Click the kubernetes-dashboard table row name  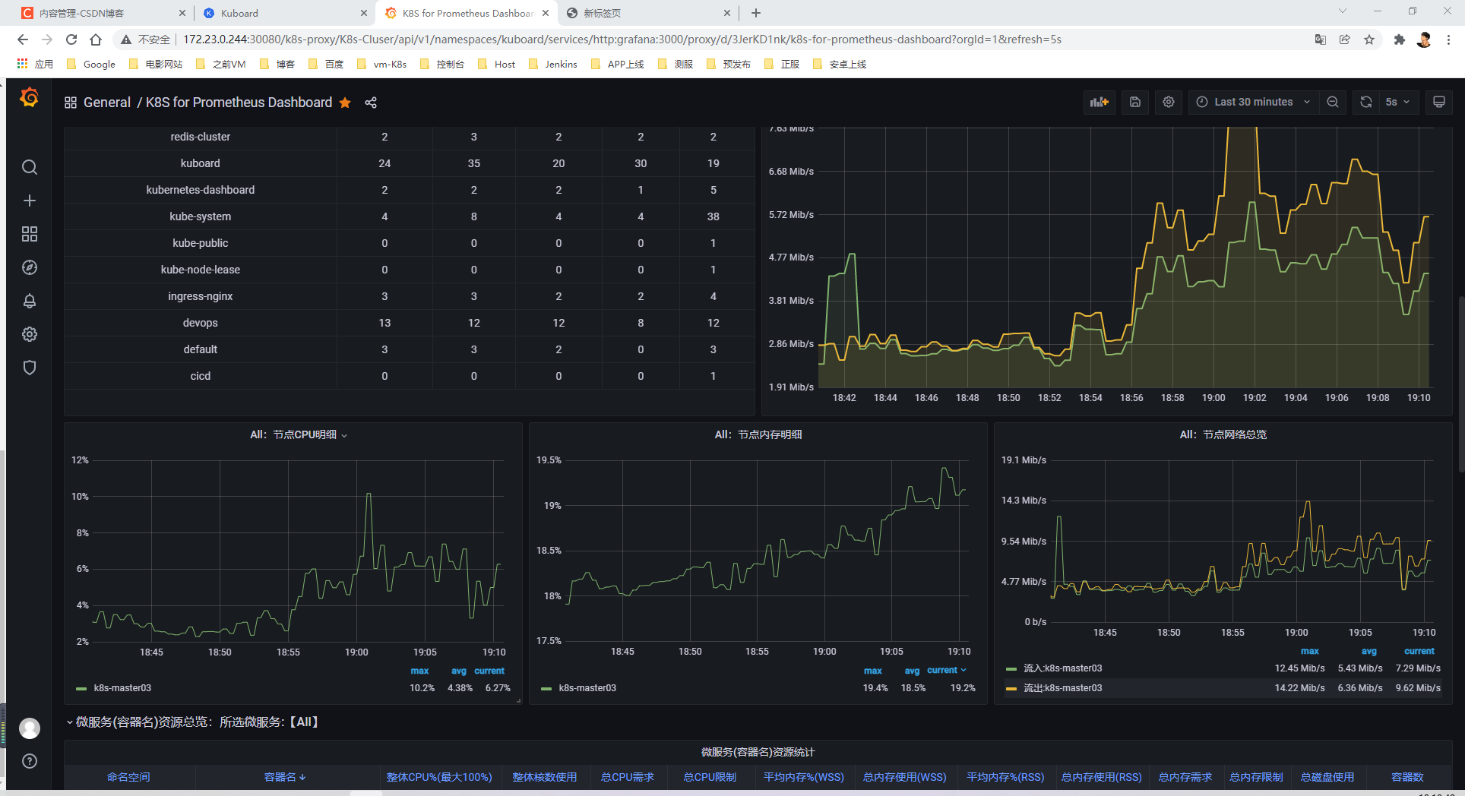pos(201,190)
